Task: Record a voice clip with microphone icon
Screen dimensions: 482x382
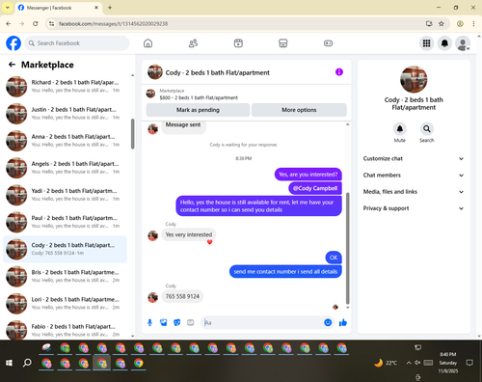Action: coord(149,322)
